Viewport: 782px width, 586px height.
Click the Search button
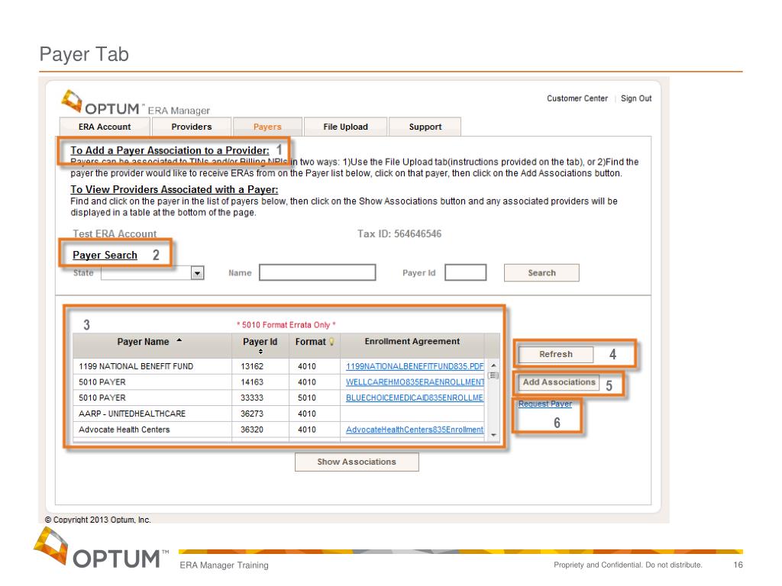(541, 272)
